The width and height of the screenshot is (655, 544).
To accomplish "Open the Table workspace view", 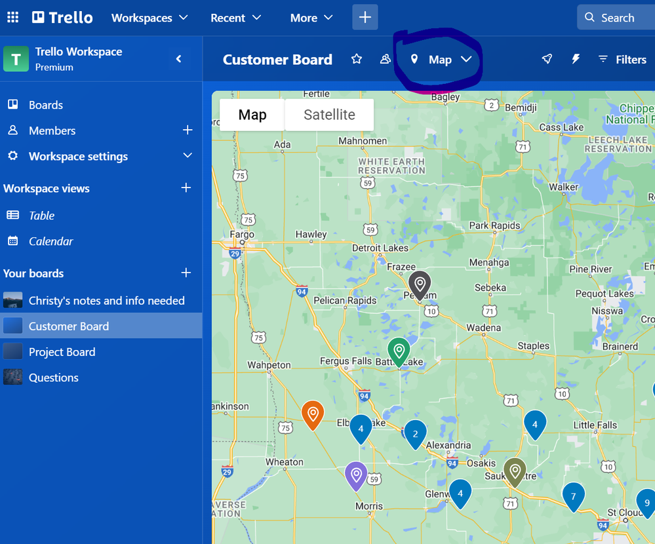I will point(41,216).
